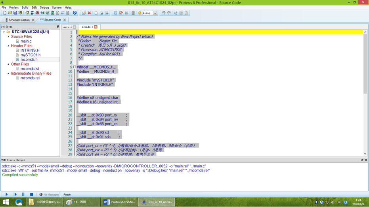
Task: Click the Rebuild Project icon
Action: click(x=121, y=13)
